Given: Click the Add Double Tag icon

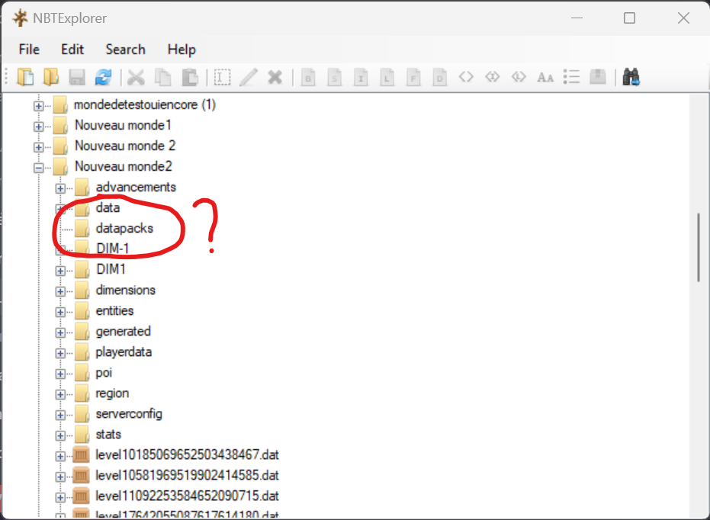Looking at the screenshot, I should pos(440,77).
